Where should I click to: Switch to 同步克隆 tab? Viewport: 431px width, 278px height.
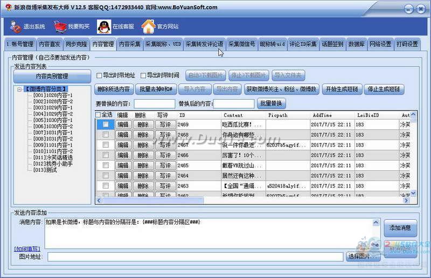coord(76,44)
